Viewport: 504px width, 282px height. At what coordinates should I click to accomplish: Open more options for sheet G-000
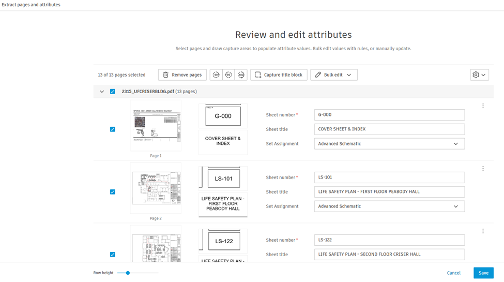coord(483,106)
